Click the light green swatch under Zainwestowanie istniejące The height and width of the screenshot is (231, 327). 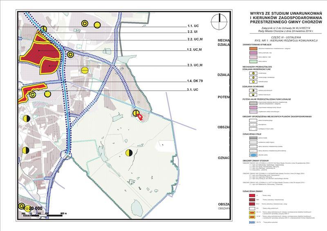pyautogui.click(x=253, y=62)
